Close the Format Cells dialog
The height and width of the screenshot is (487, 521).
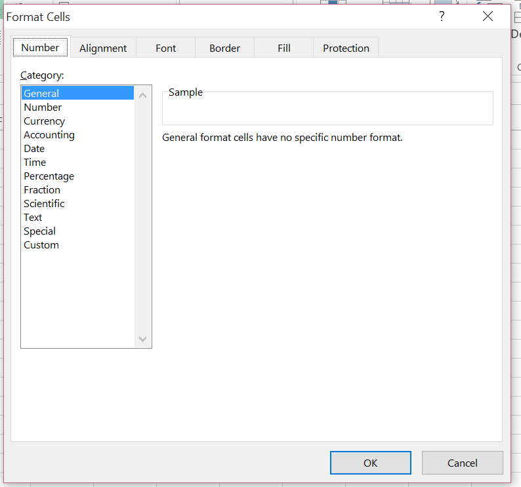[488, 16]
